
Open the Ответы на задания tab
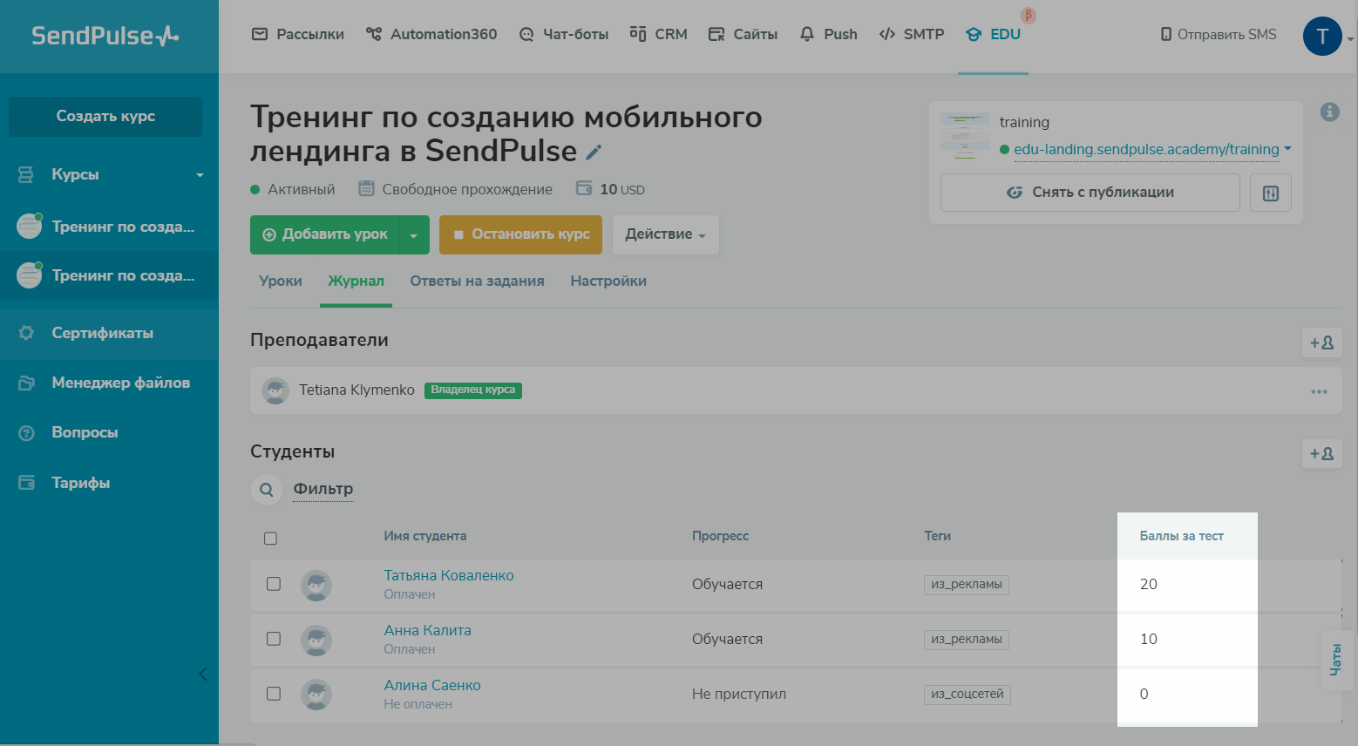tap(477, 281)
